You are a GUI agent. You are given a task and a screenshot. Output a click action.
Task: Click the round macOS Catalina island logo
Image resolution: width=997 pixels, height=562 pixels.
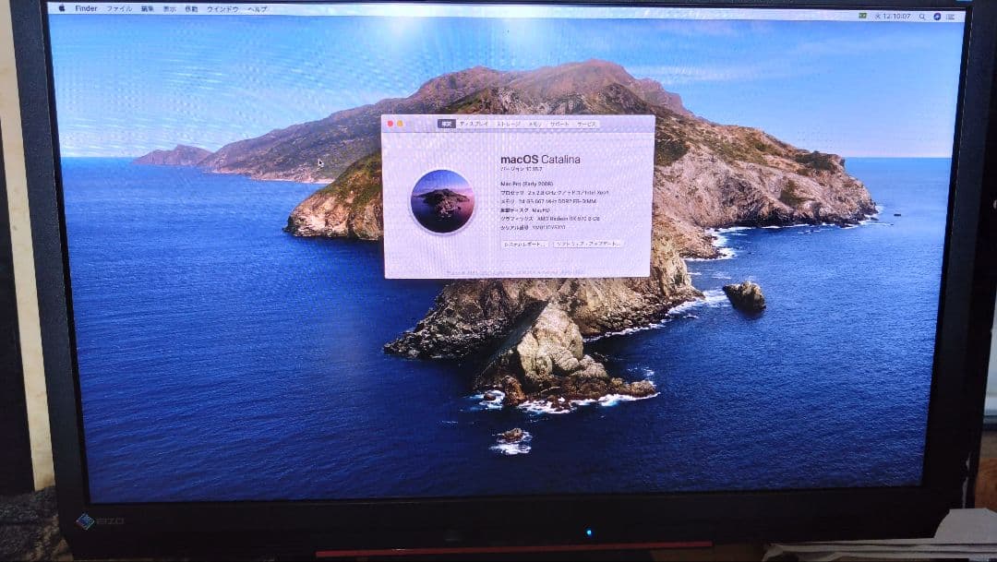441,201
